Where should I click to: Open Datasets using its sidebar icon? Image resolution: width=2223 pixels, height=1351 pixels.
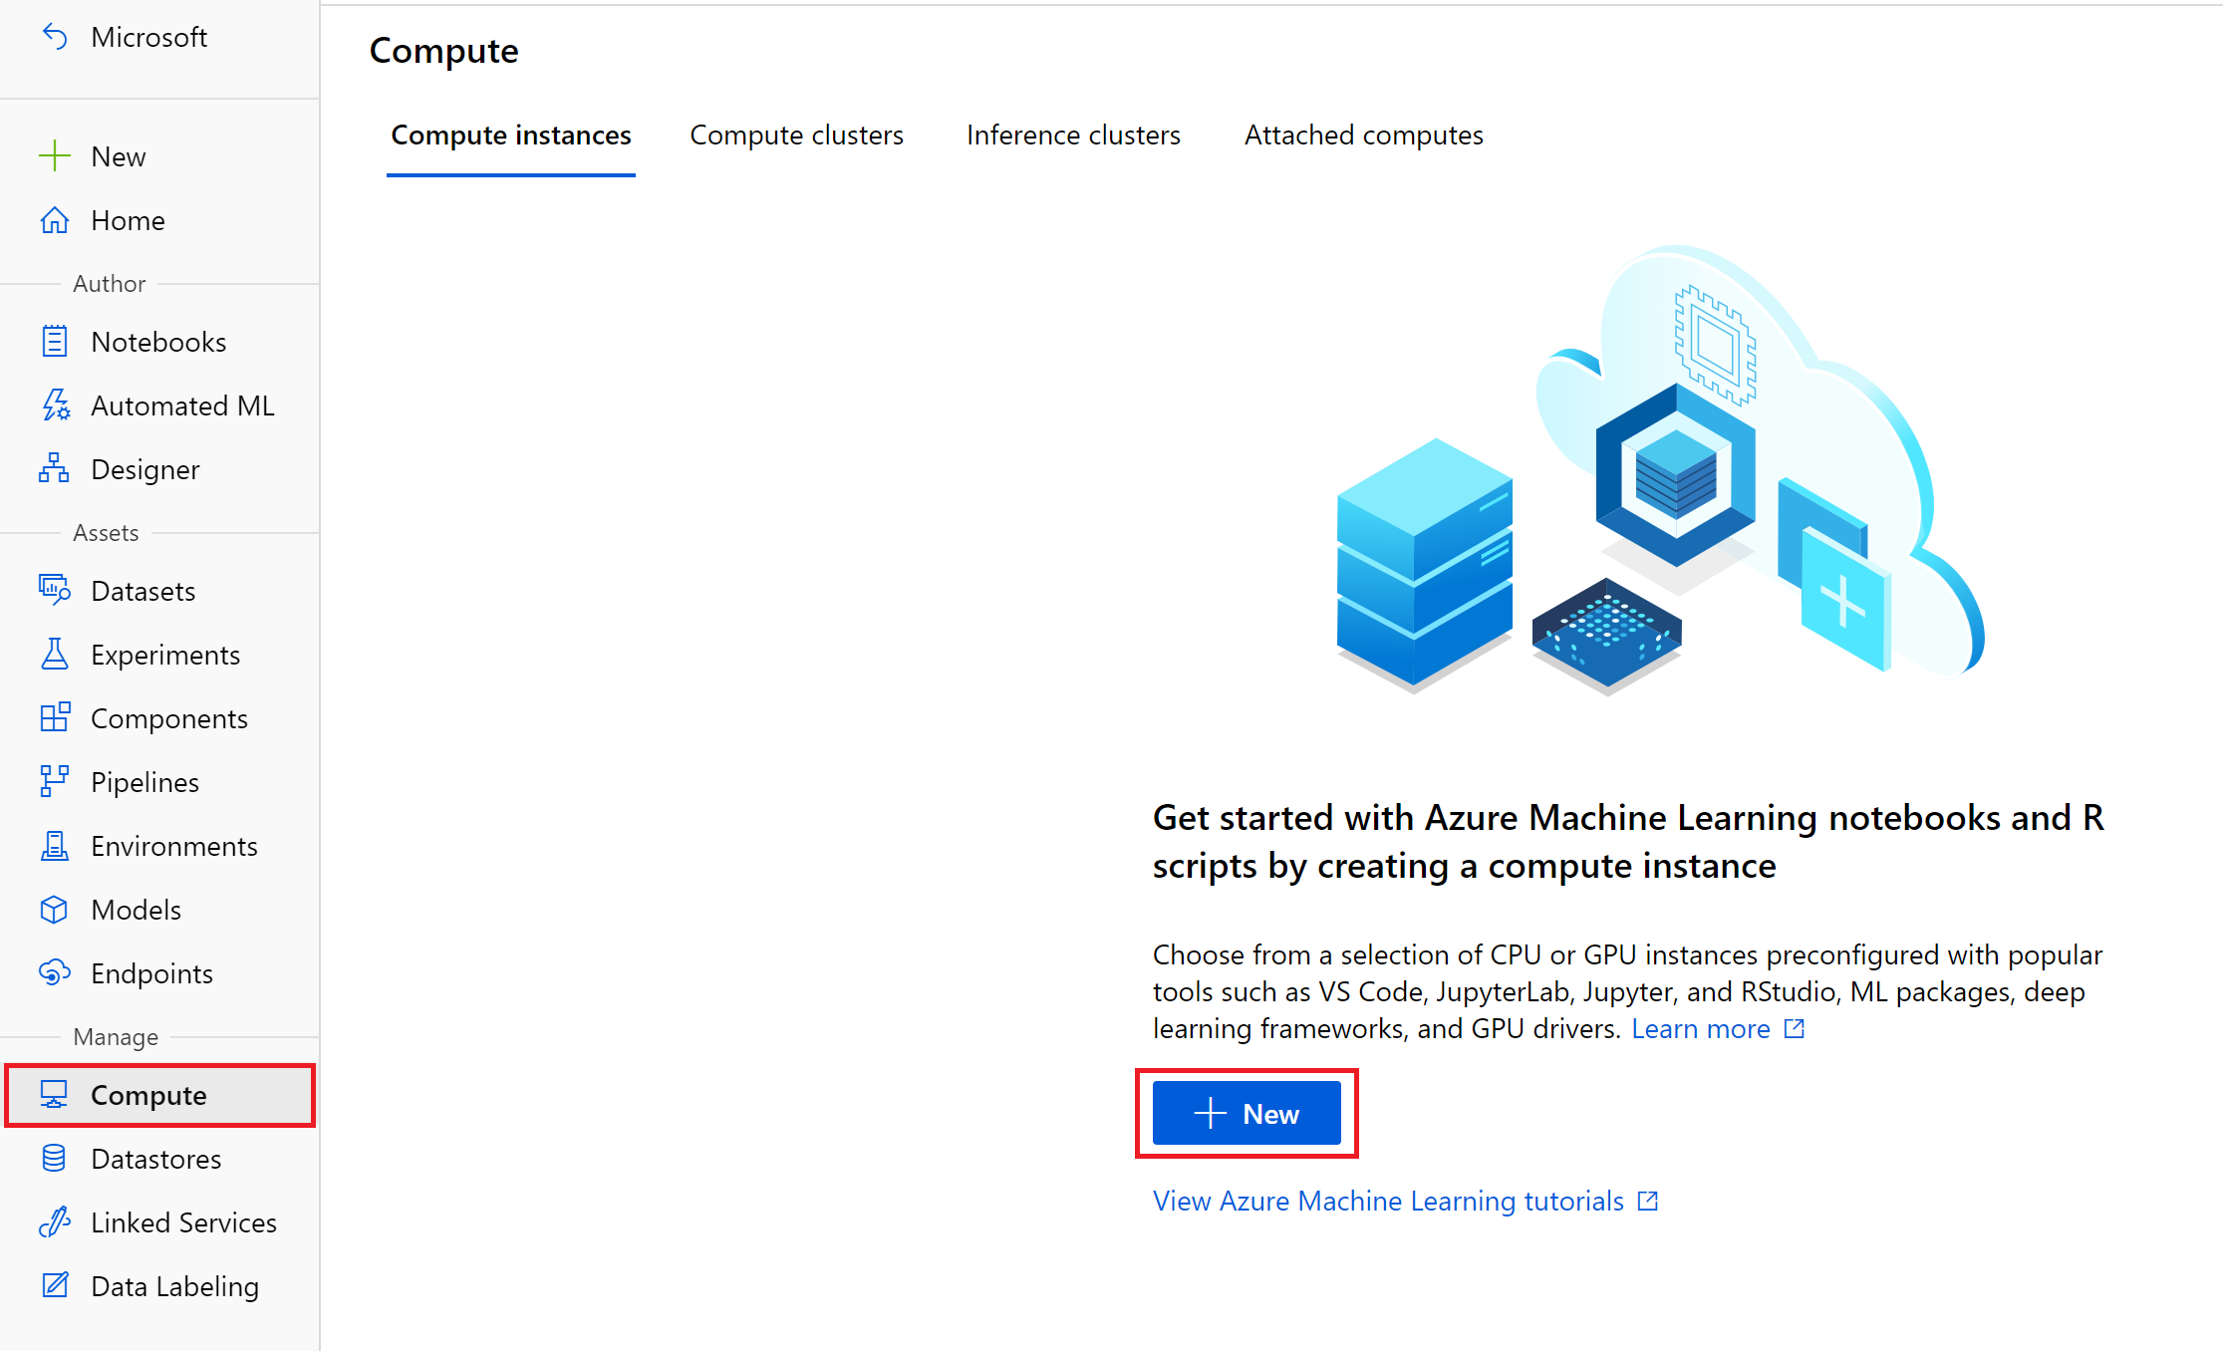55,591
